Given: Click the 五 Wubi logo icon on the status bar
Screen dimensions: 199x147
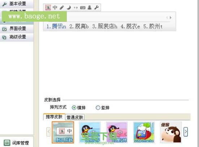Looking at the screenshot, I should pos(48,8).
